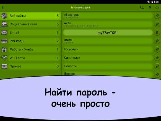Edit the Госуслуги entry with pencil icon
Image resolution: width=161 pixels, height=121 pixels.
tap(157, 49)
